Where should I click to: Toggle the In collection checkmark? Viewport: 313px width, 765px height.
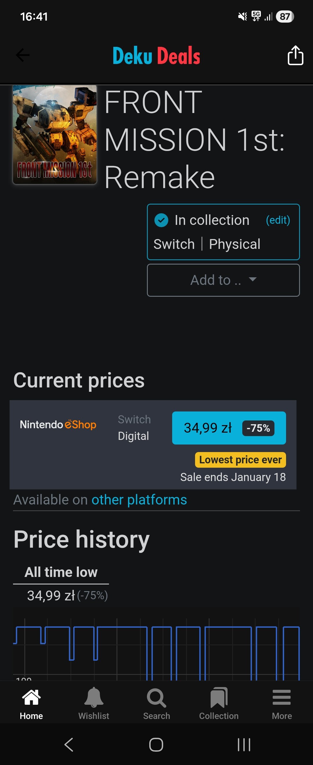click(x=161, y=220)
